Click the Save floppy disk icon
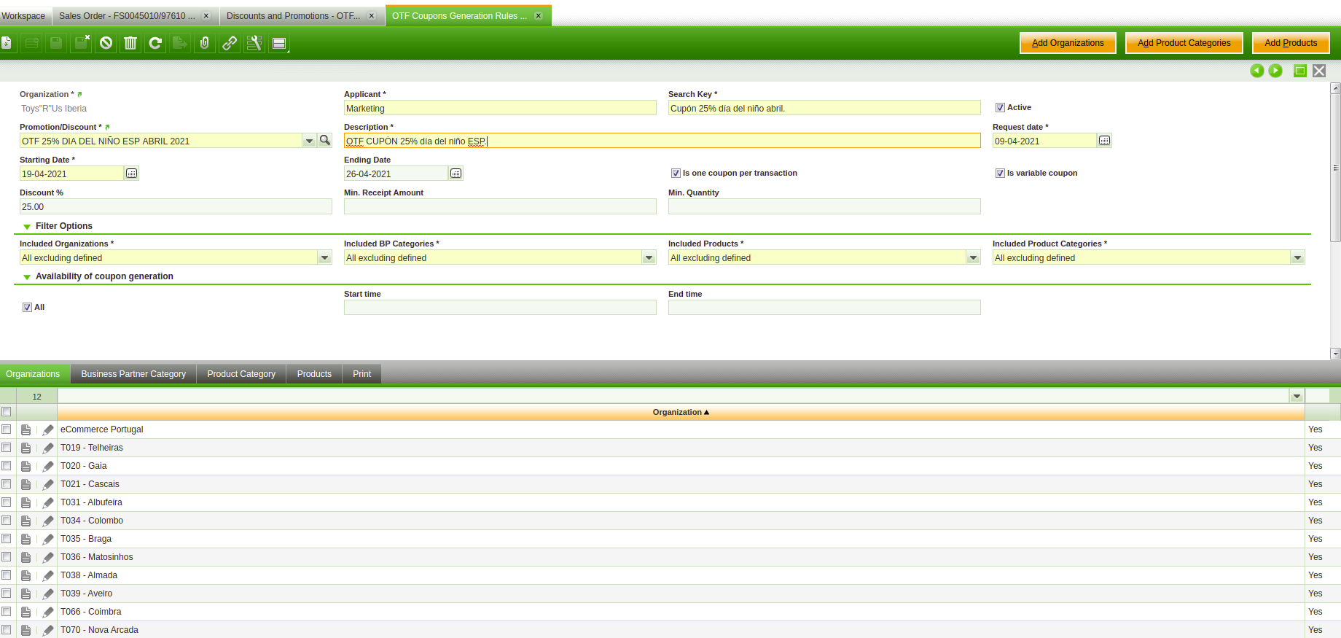The height and width of the screenshot is (638, 1341). click(56, 44)
